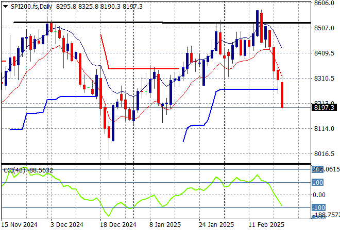Click the 11 Feb 2025 date label

click(x=266, y=225)
